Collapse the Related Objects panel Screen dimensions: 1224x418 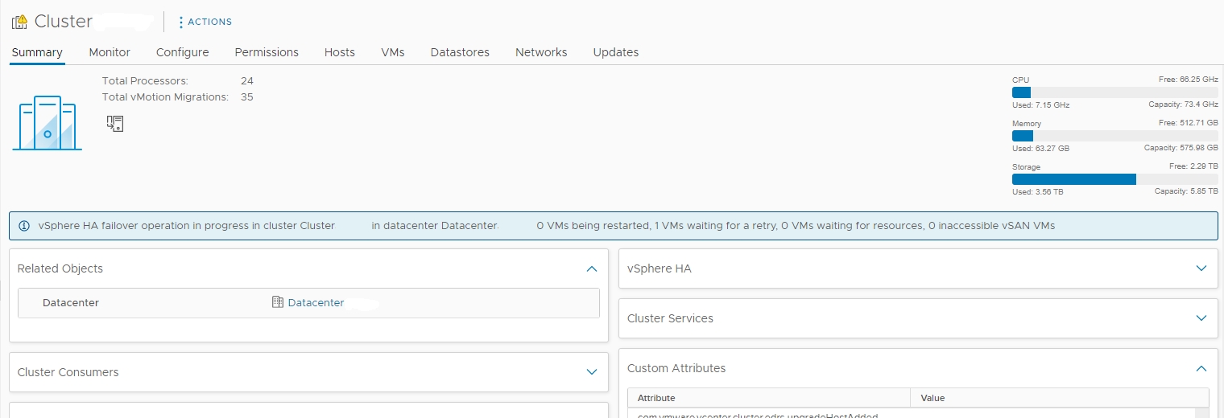[x=592, y=268]
